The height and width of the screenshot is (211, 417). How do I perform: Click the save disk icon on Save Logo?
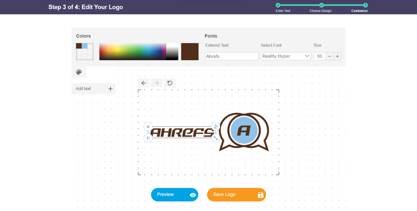(x=260, y=194)
